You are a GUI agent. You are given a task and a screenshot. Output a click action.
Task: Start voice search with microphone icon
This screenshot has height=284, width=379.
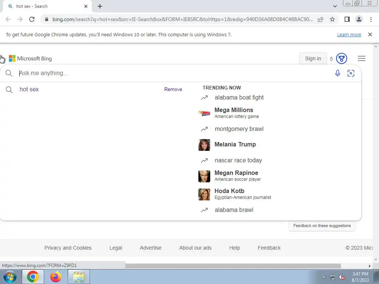338,73
